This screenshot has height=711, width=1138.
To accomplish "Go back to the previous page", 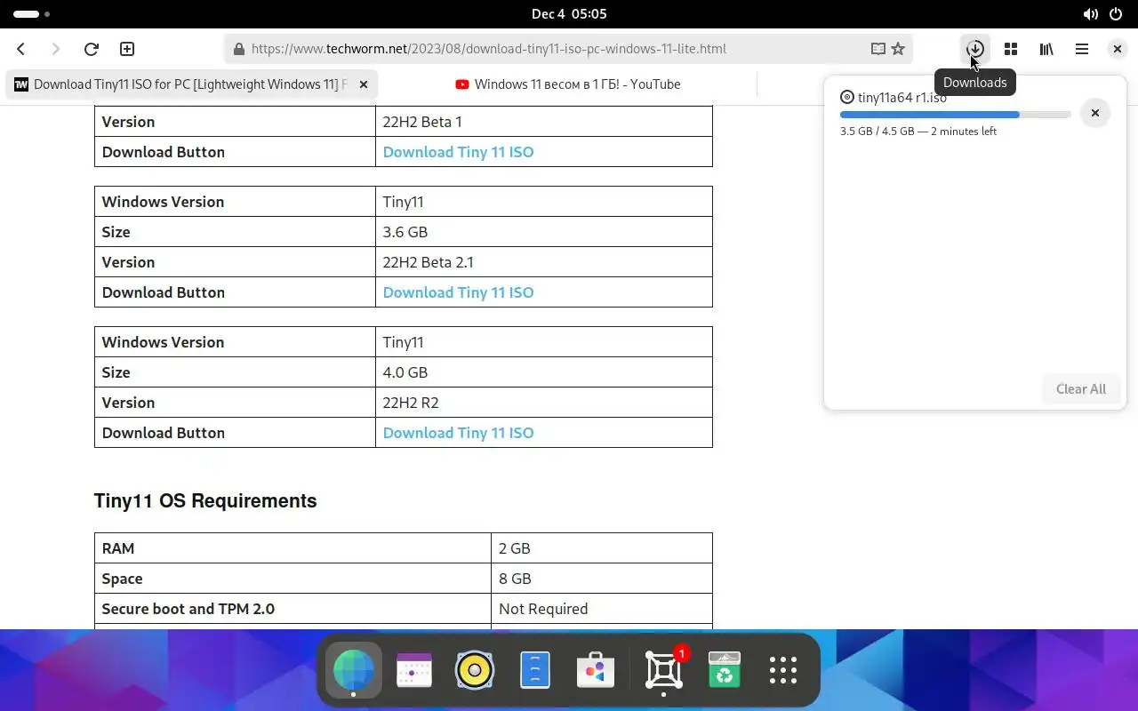I will [21, 49].
